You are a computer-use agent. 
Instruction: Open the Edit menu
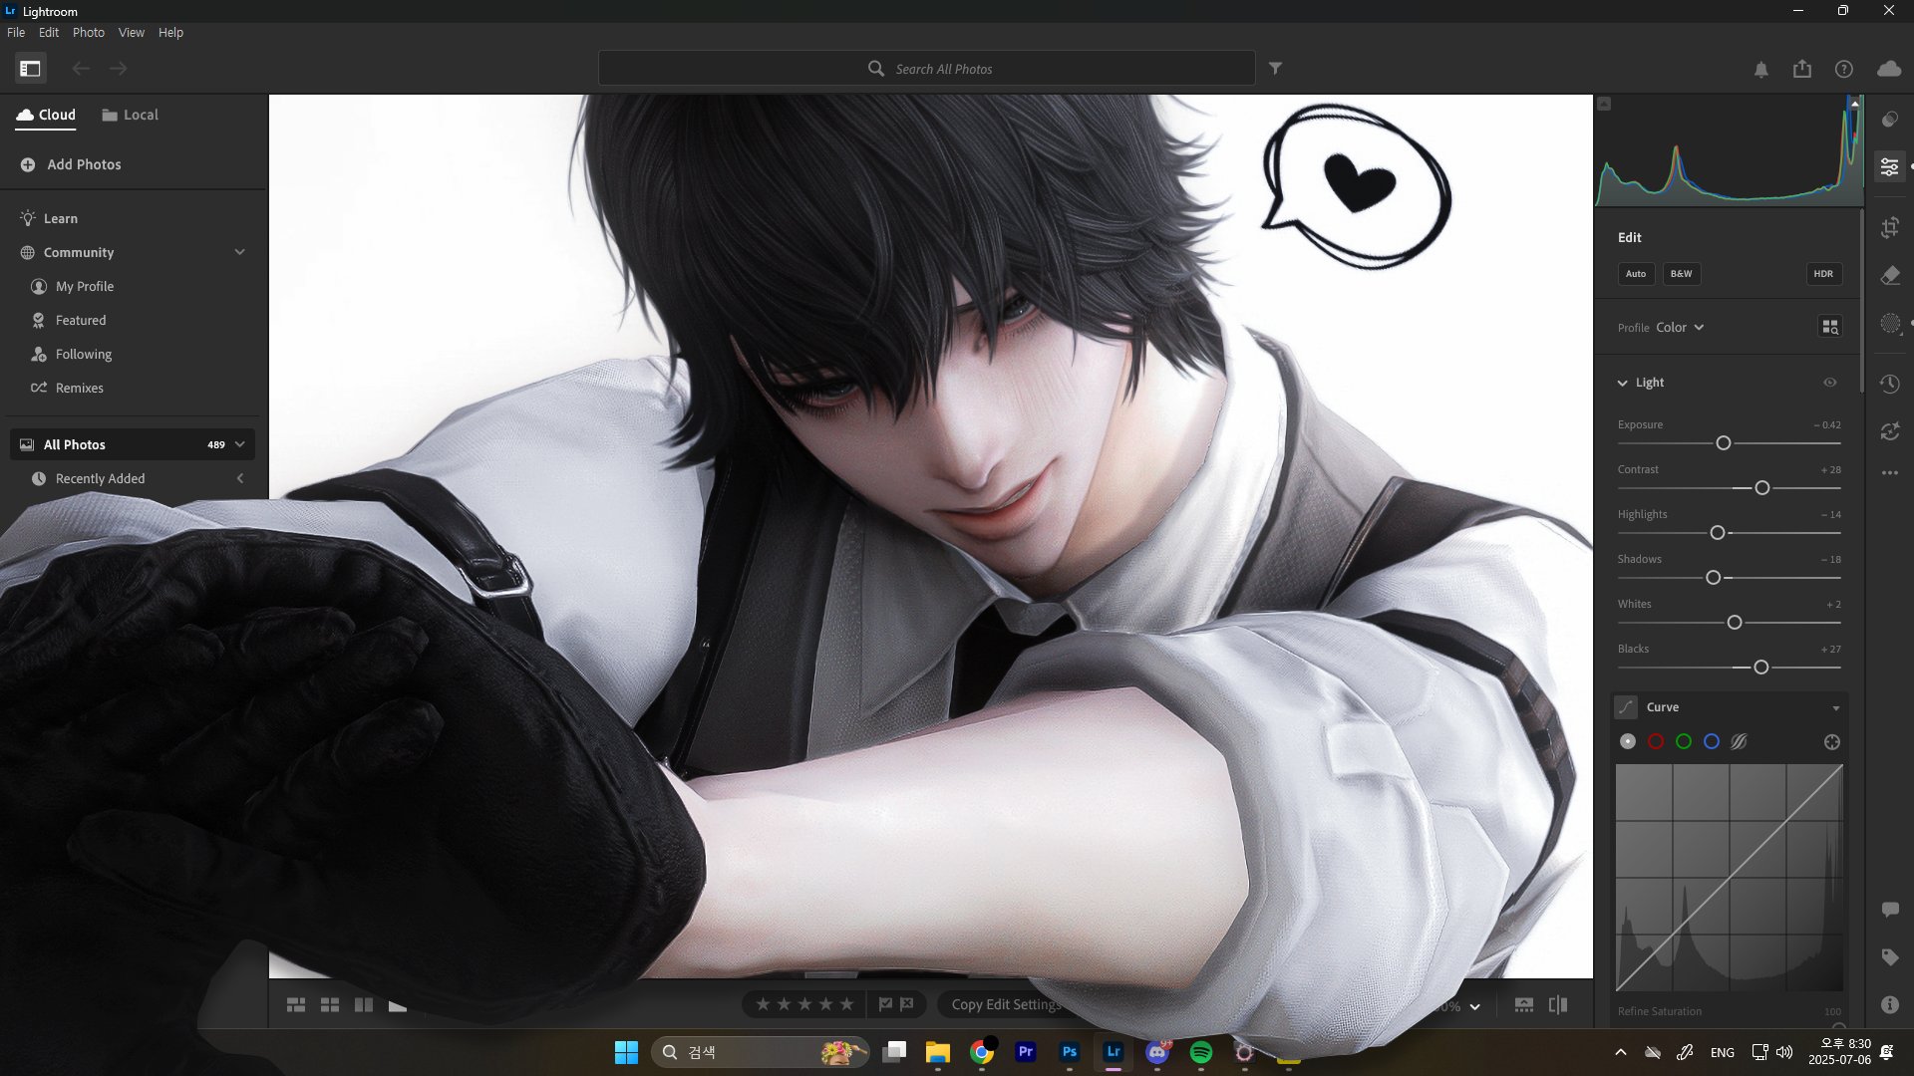tap(49, 32)
